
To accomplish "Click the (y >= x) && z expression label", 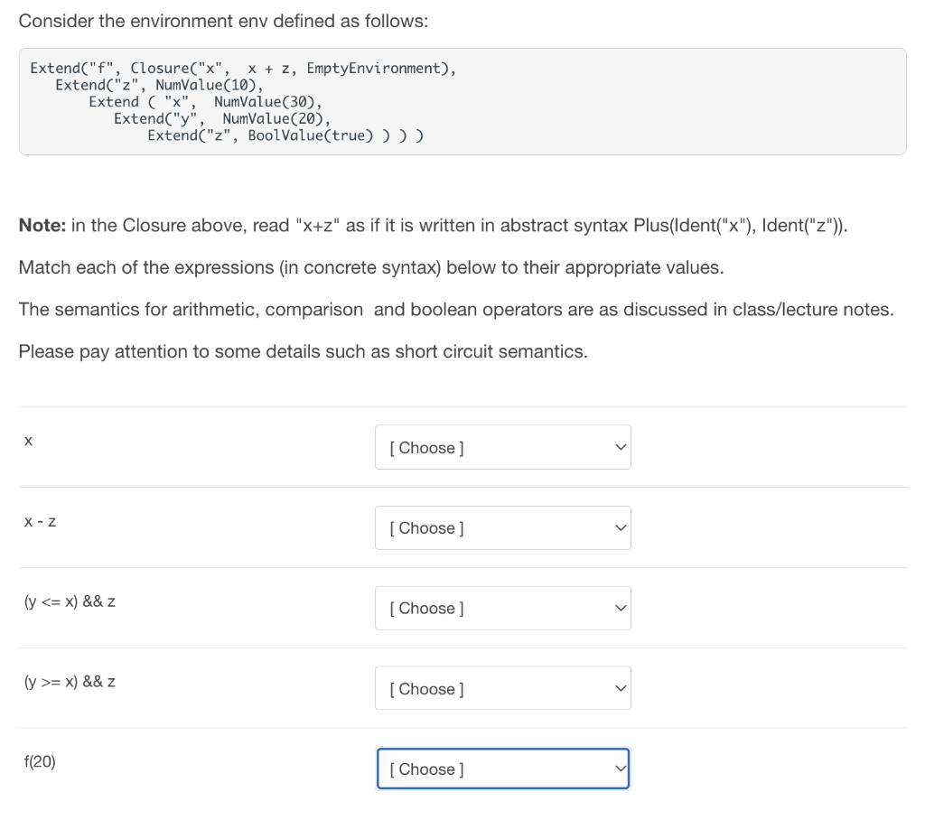I will coord(70,681).
